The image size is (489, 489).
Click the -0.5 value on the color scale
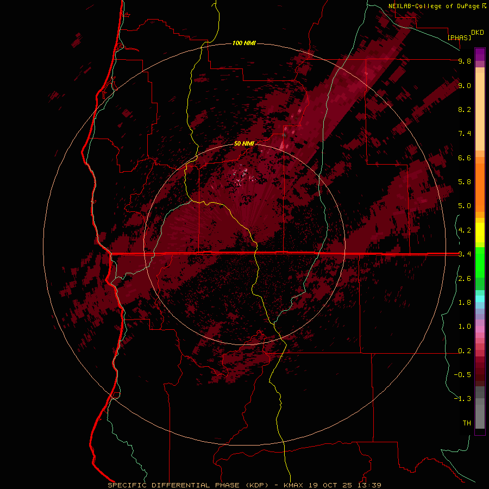click(462, 375)
